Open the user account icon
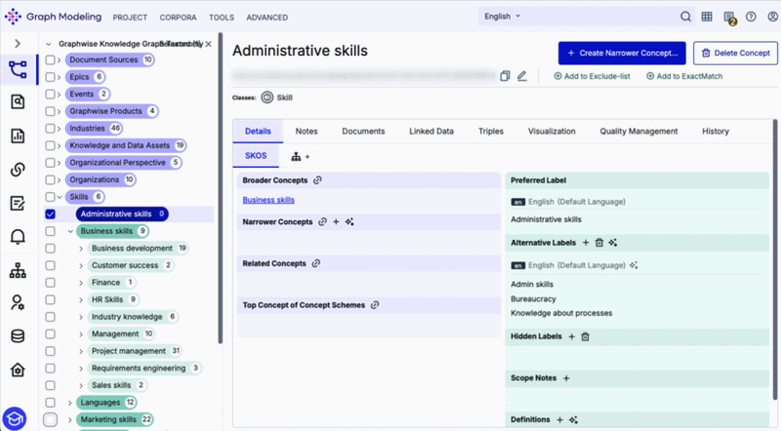The height and width of the screenshot is (431, 781). click(x=772, y=17)
